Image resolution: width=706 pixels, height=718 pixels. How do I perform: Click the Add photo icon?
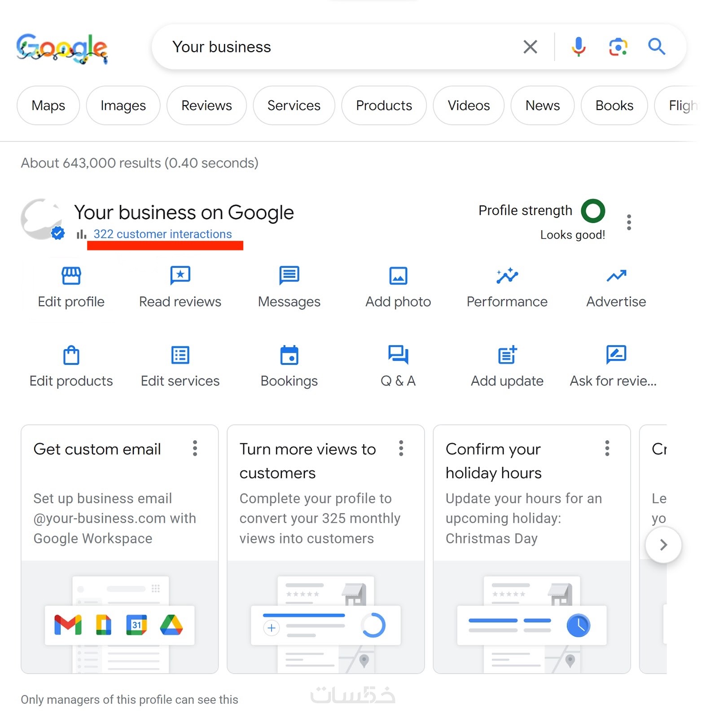click(398, 276)
